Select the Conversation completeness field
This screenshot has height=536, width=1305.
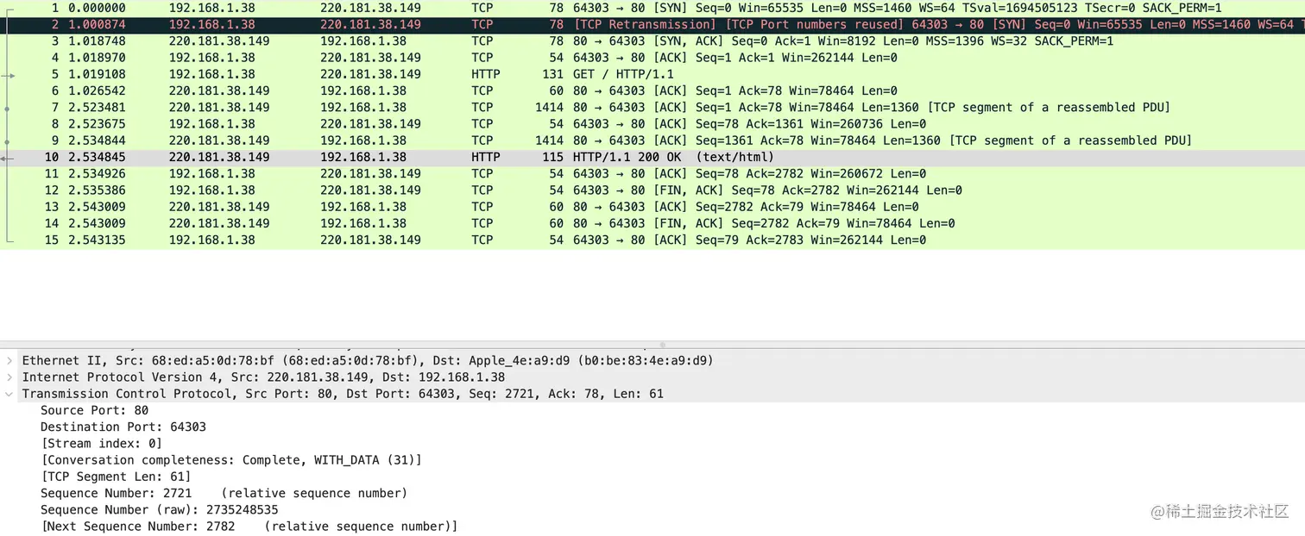[231, 460]
